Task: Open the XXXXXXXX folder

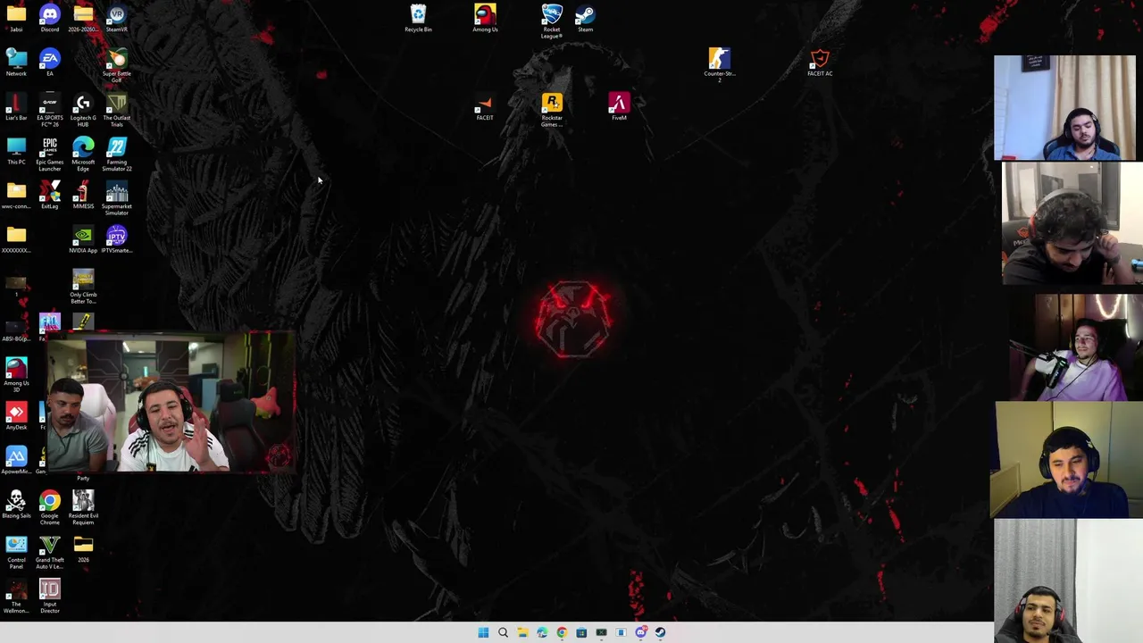Action: (x=16, y=239)
